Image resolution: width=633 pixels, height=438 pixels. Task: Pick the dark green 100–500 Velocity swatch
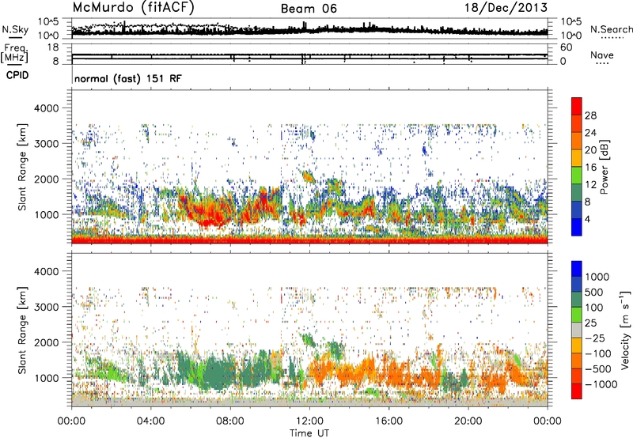(577, 300)
